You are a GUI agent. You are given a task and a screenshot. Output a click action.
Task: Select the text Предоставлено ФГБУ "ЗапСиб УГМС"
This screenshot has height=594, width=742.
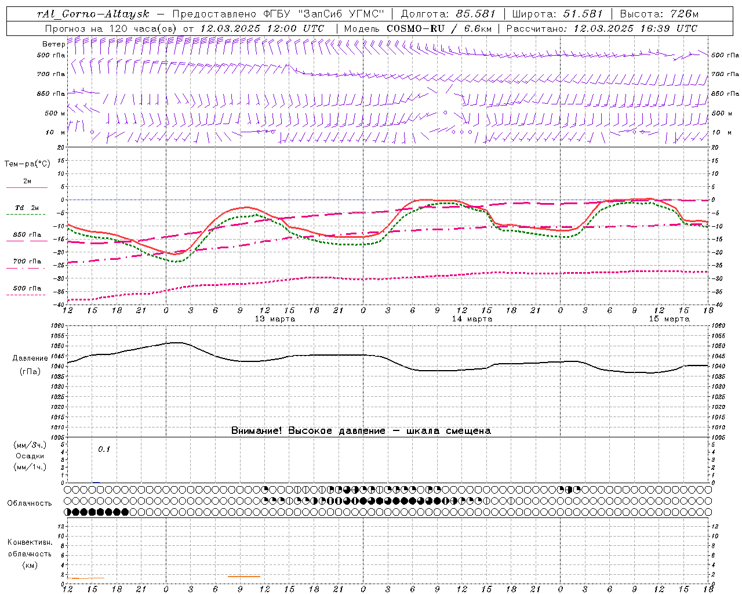point(279,14)
